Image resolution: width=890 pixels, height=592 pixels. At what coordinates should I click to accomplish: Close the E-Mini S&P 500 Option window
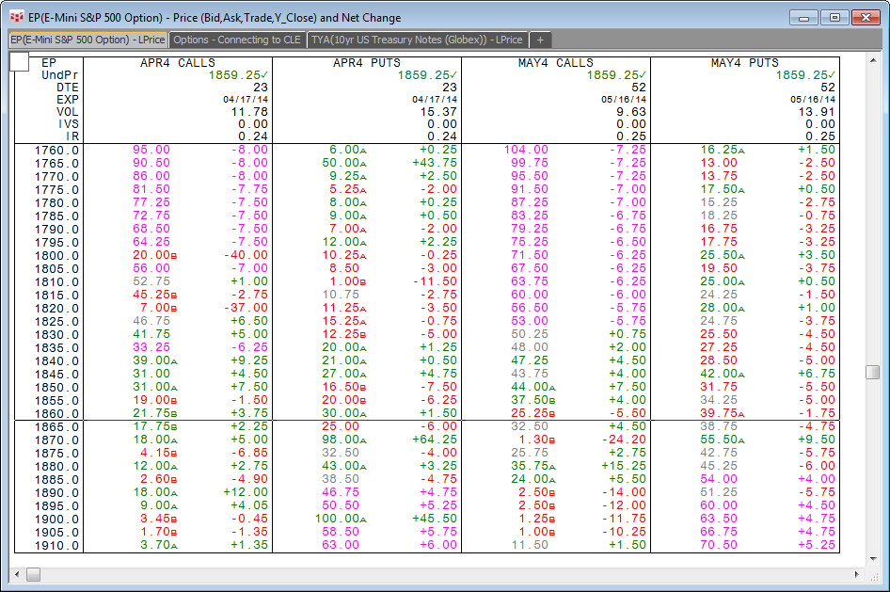click(x=864, y=17)
